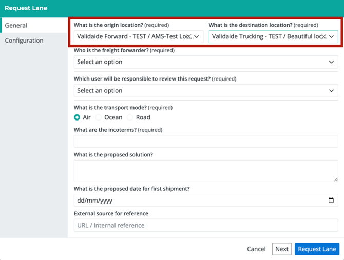Select Ocean transport mode
Image resolution: width=344 pixels, height=260 pixels.
pyautogui.click(x=98, y=117)
